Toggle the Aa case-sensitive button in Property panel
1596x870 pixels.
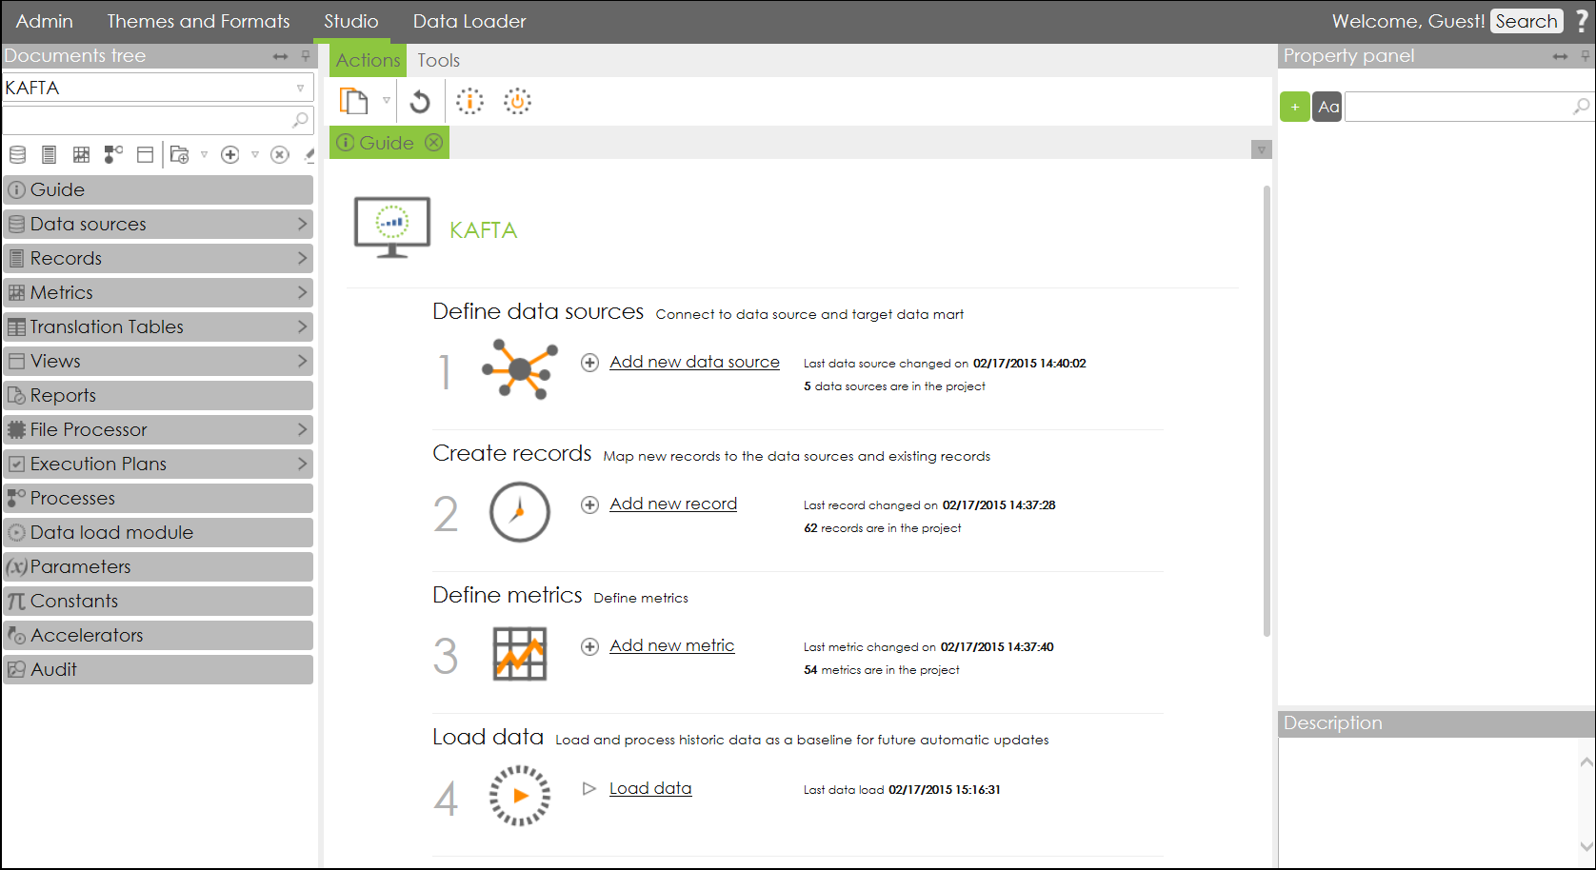(1327, 107)
